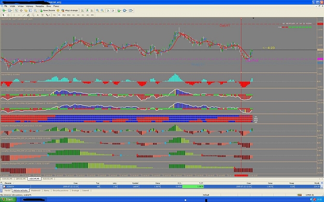Switch to AUDUSD,M5 chart tab

(48, 179)
